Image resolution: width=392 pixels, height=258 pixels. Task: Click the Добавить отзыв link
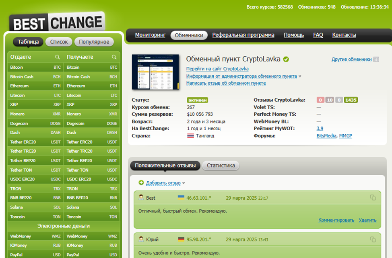coord(163,183)
